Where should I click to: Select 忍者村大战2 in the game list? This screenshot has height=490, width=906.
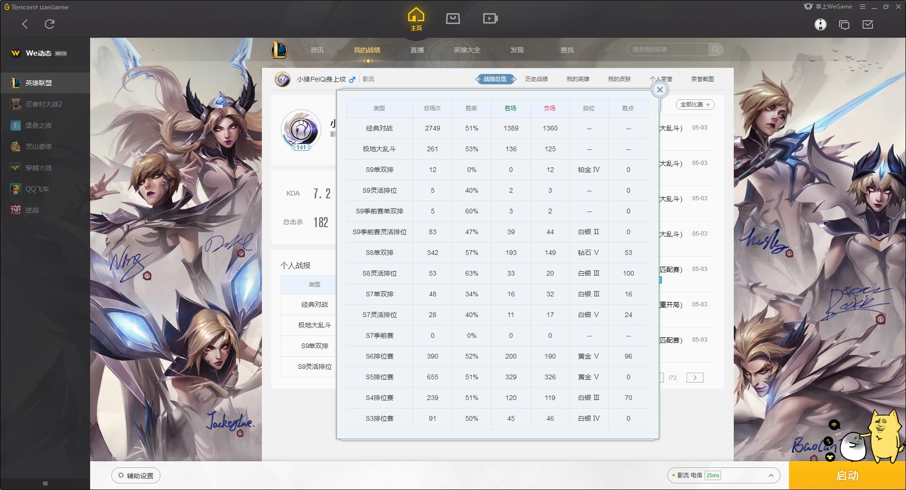(x=45, y=104)
